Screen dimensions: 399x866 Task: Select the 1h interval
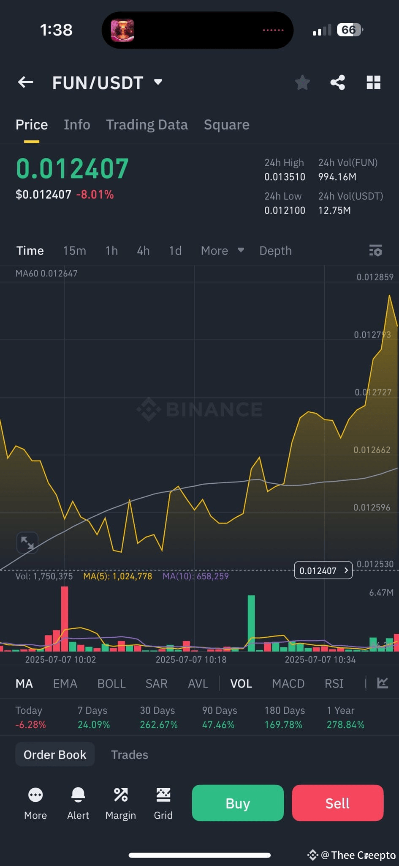[x=111, y=251]
